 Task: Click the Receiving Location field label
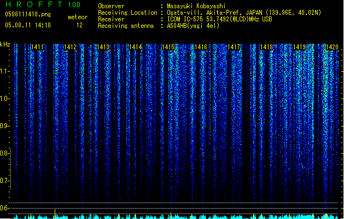[127, 13]
